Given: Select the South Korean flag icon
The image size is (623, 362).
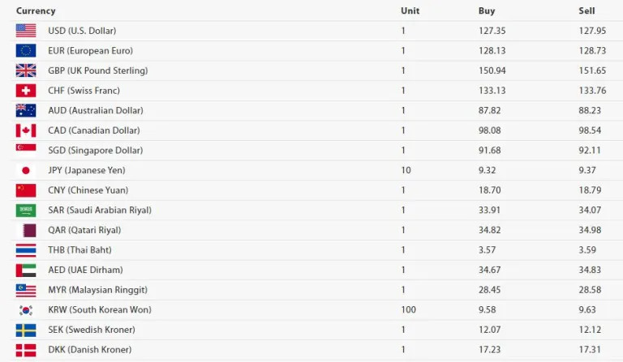Looking at the screenshot, I should click(26, 309).
